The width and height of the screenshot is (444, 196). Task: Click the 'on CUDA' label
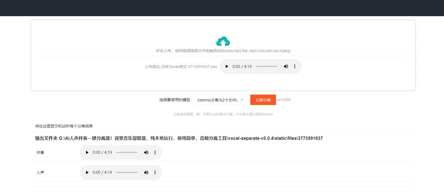(x=284, y=100)
